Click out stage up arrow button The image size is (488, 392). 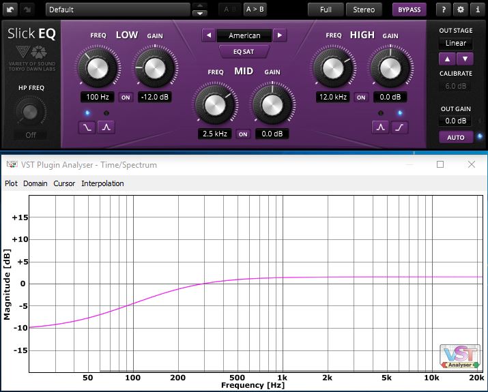click(x=447, y=59)
